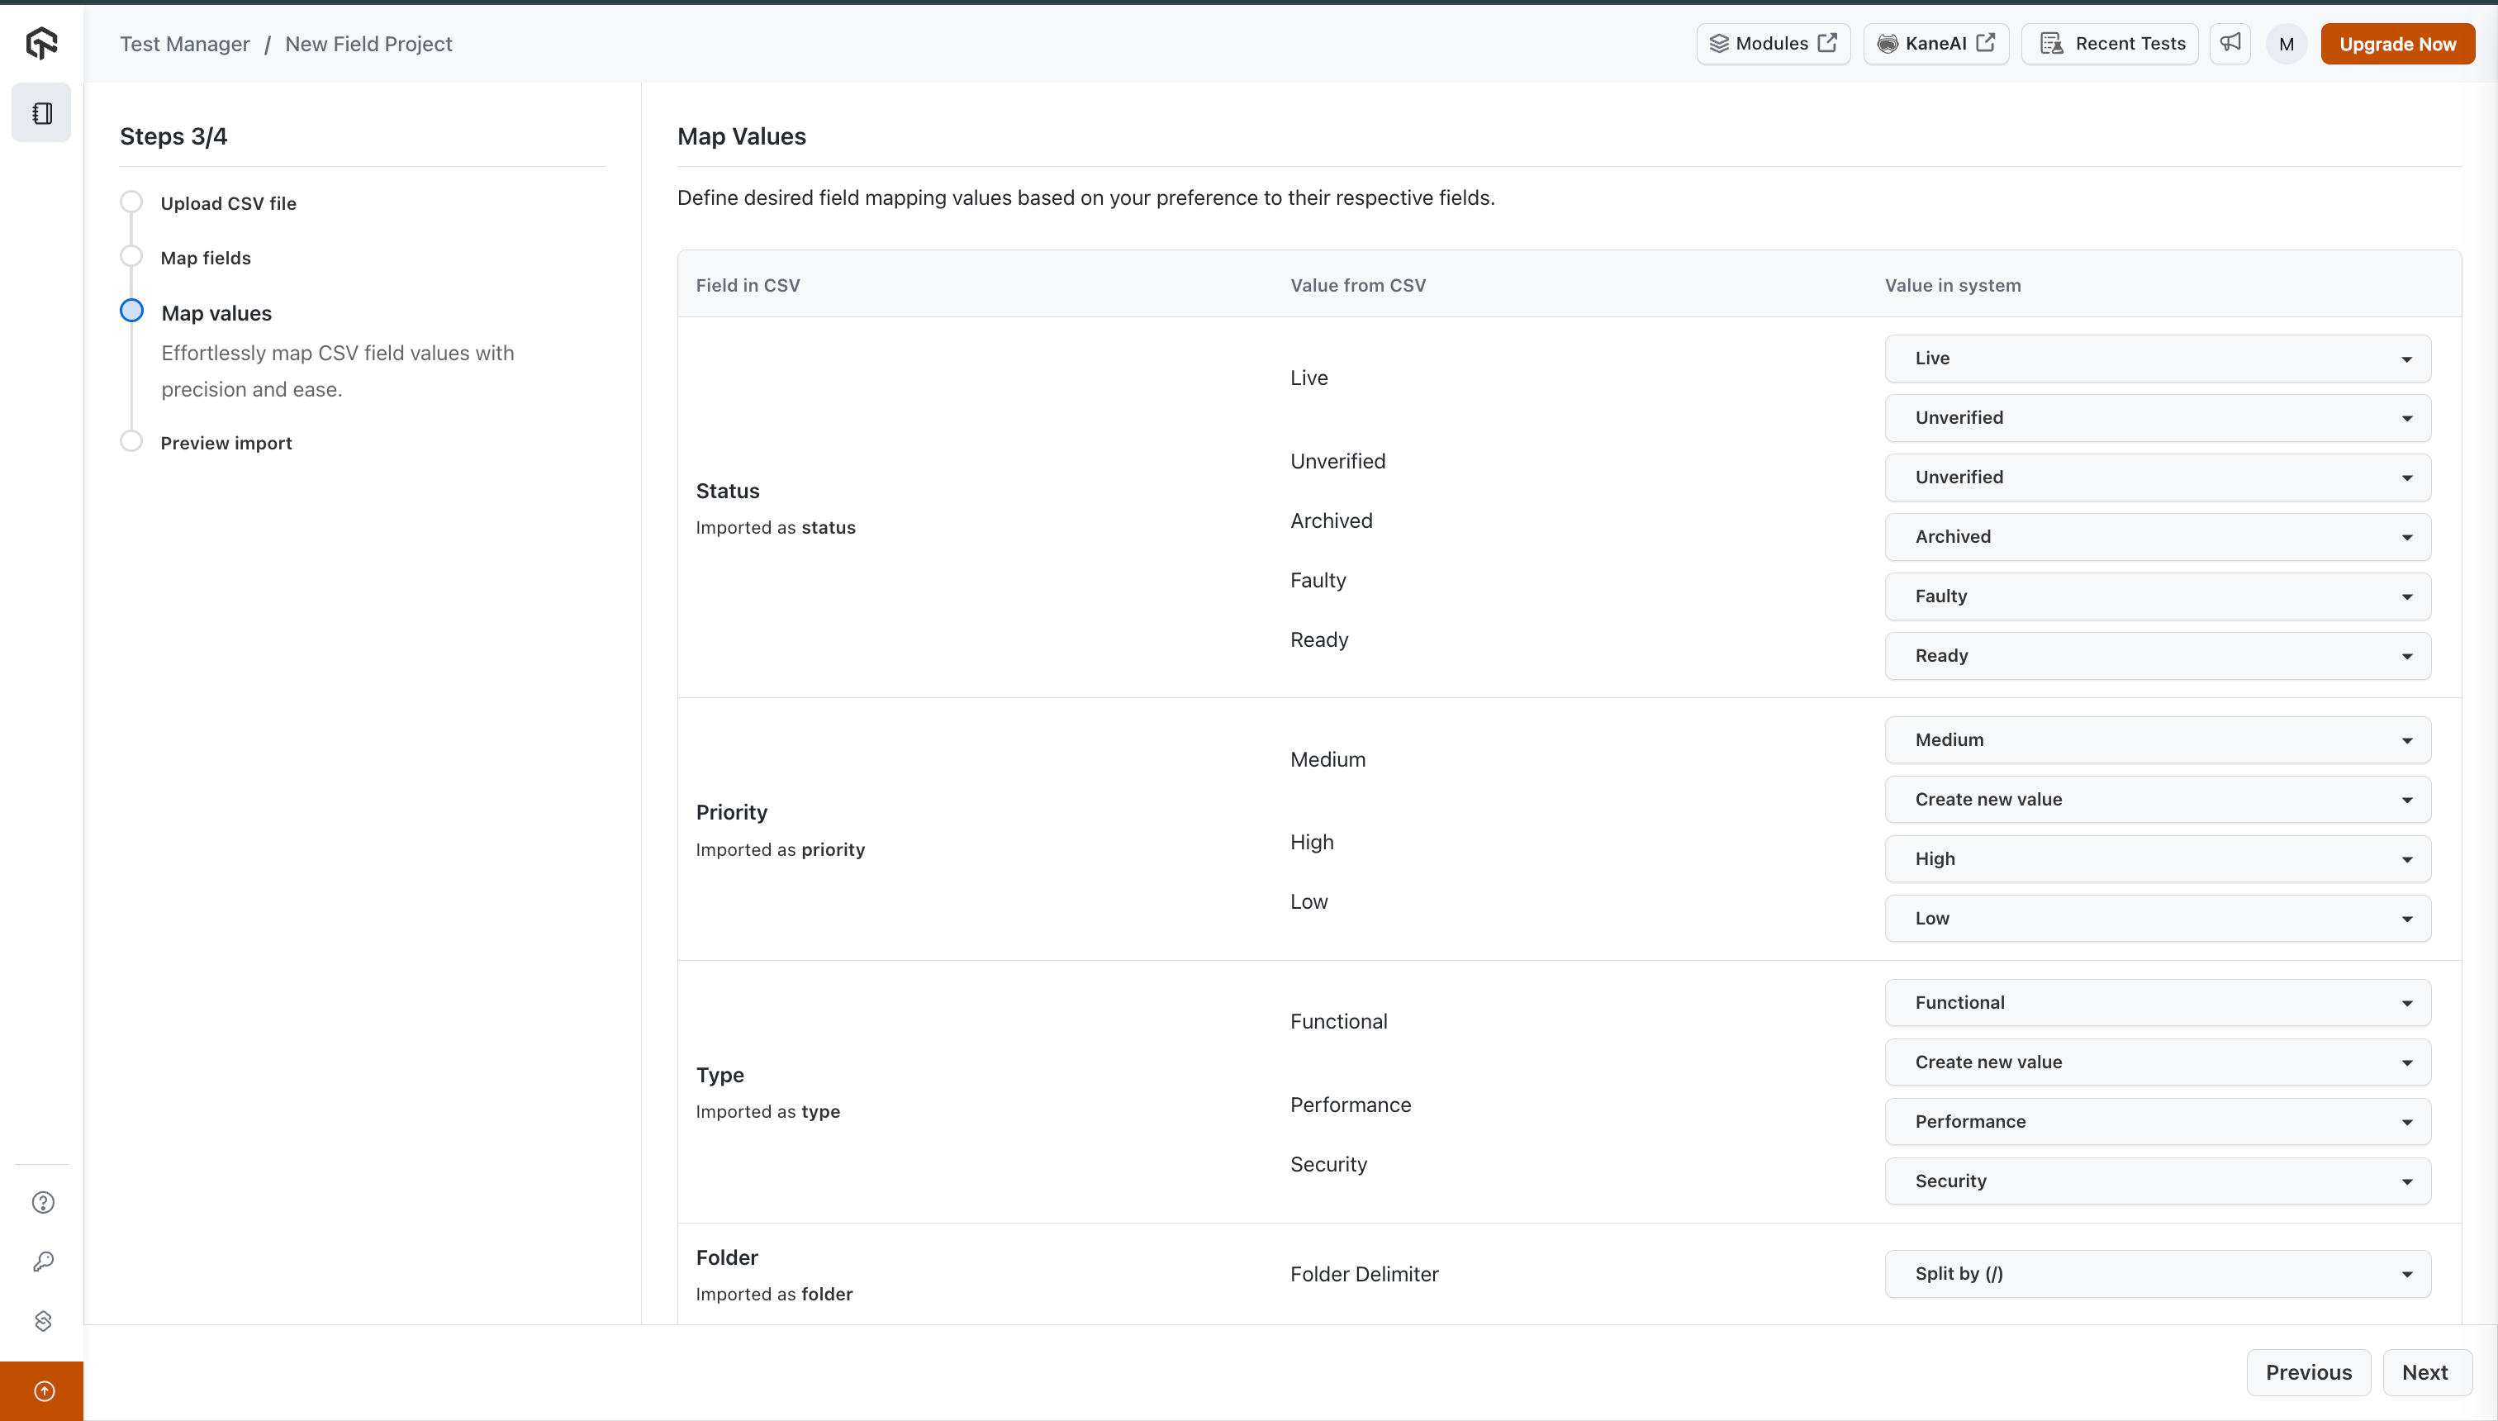Open the Modules menu in header
This screenshot has width=2498, height=1421.
tap(1773, 44)
